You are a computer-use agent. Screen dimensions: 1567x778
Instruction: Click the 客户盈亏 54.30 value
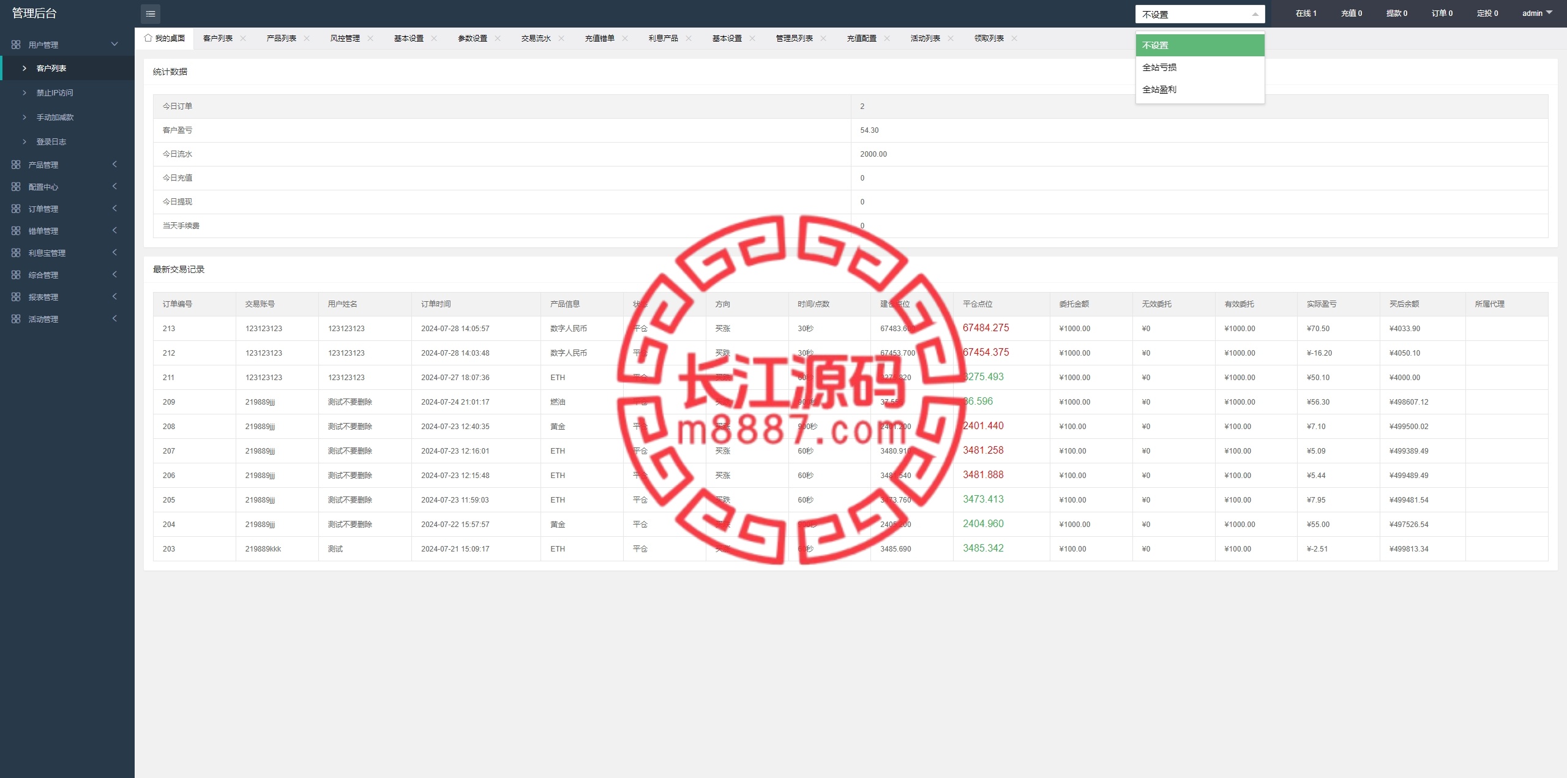[869, 130]
